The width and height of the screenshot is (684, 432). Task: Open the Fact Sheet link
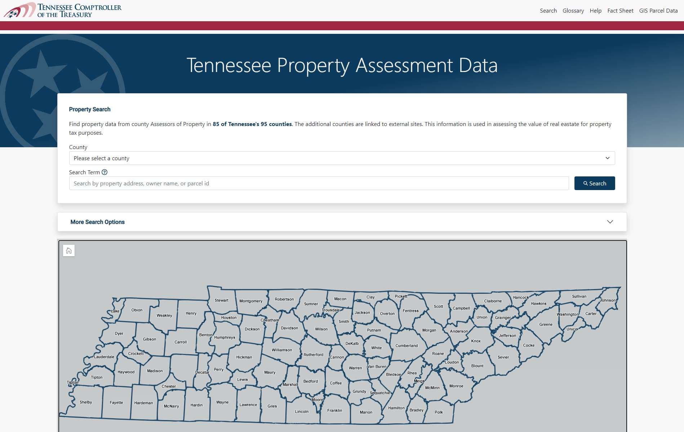(x=620, y=10)
